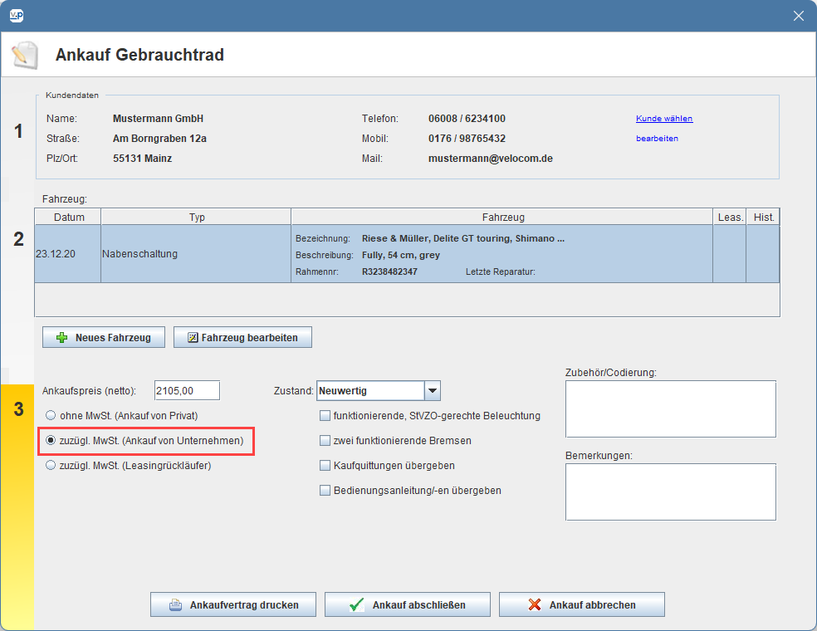The height and width of the screenshot is (631, 817).
Task: Click the green checkmark icon on Ankauf abschließen
Action: click(357, 605)
